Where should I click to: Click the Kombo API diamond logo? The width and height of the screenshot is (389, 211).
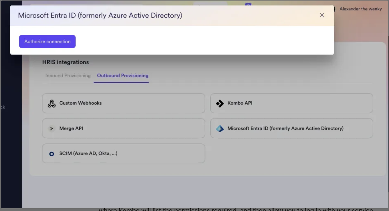tap(220, 103)
